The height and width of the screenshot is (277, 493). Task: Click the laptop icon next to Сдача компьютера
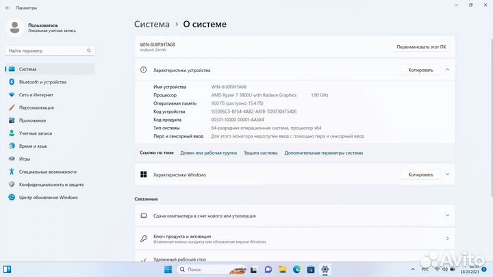click(x=144, y=215)
